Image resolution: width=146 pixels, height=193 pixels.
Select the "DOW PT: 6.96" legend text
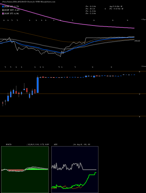11,13
